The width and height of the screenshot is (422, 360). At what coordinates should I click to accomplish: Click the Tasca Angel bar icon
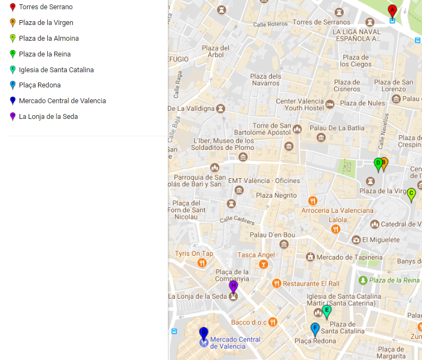click(263, 264)
